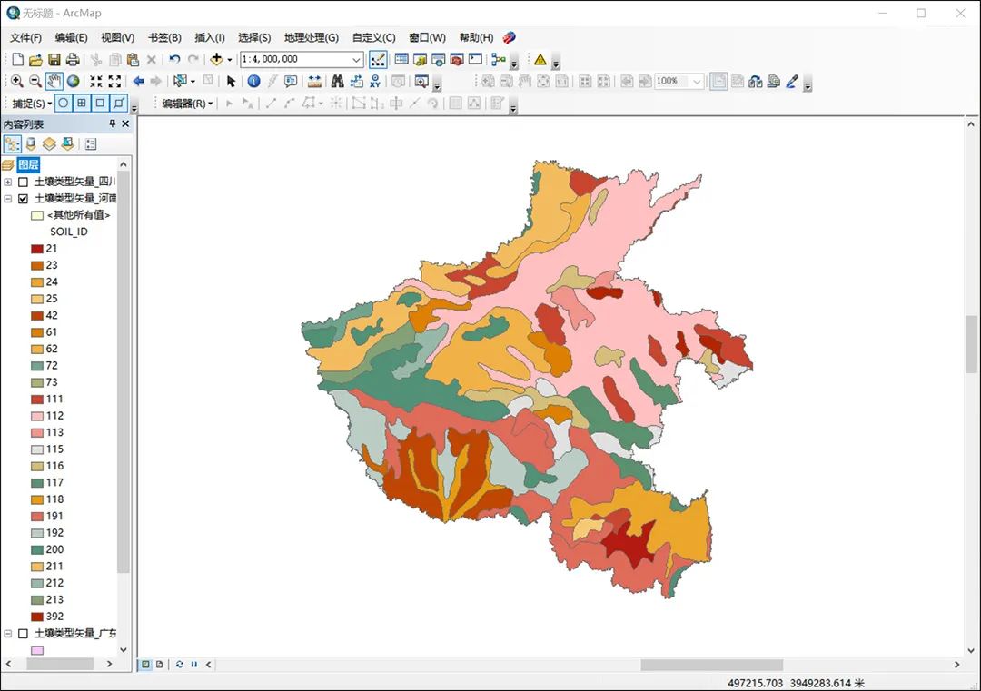Open the 编辑器(R) editor dropdown

click(188, 104)
